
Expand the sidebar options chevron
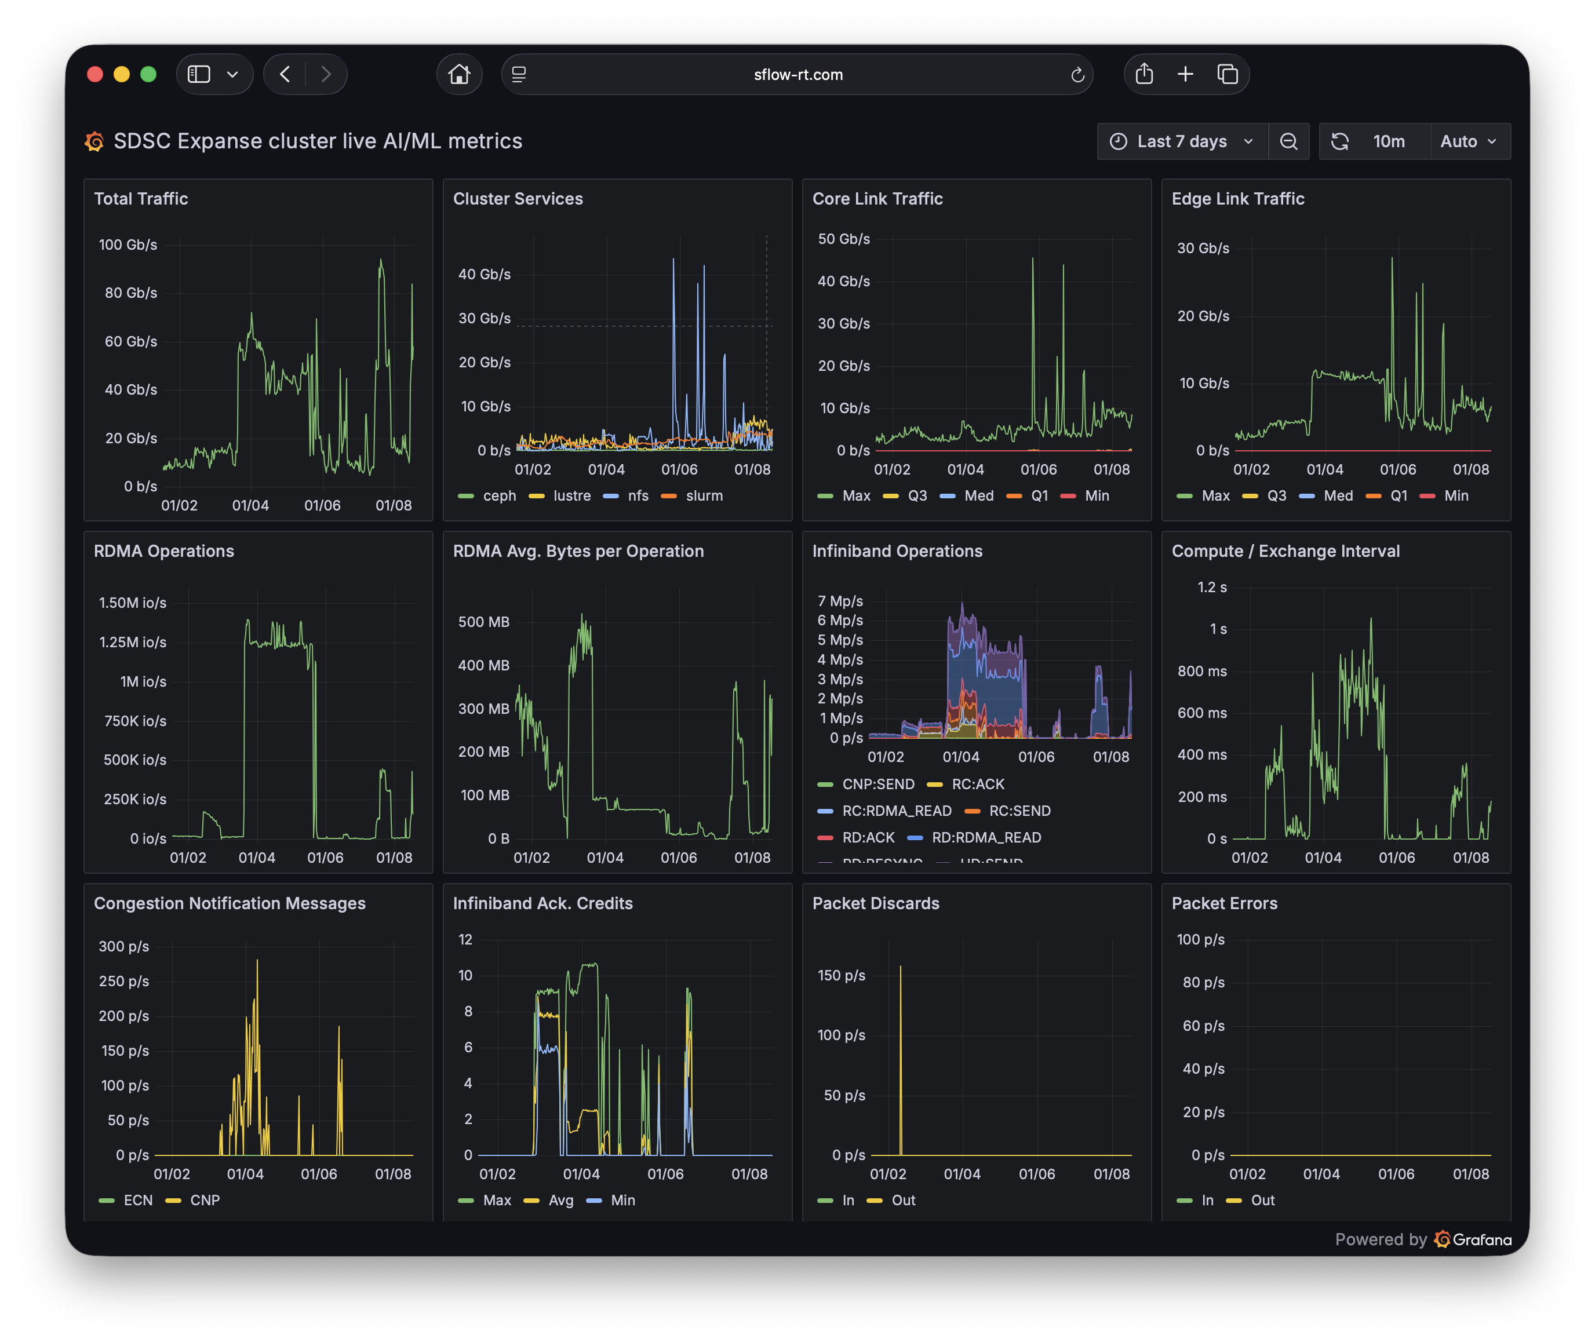point(233,74)
